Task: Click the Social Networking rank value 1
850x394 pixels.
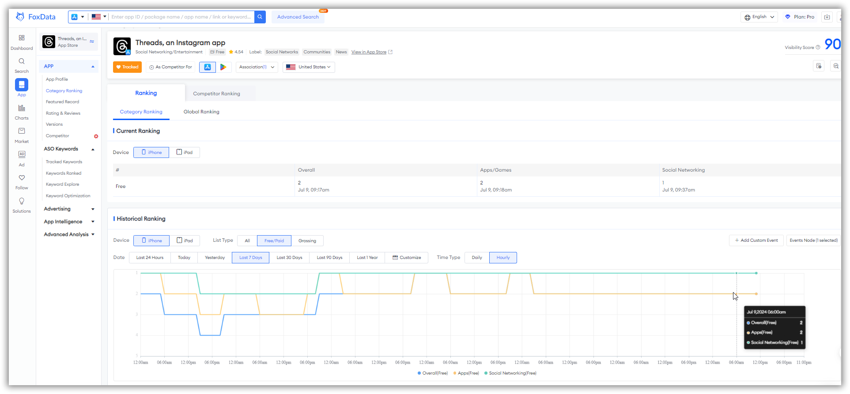Action: 663,183
